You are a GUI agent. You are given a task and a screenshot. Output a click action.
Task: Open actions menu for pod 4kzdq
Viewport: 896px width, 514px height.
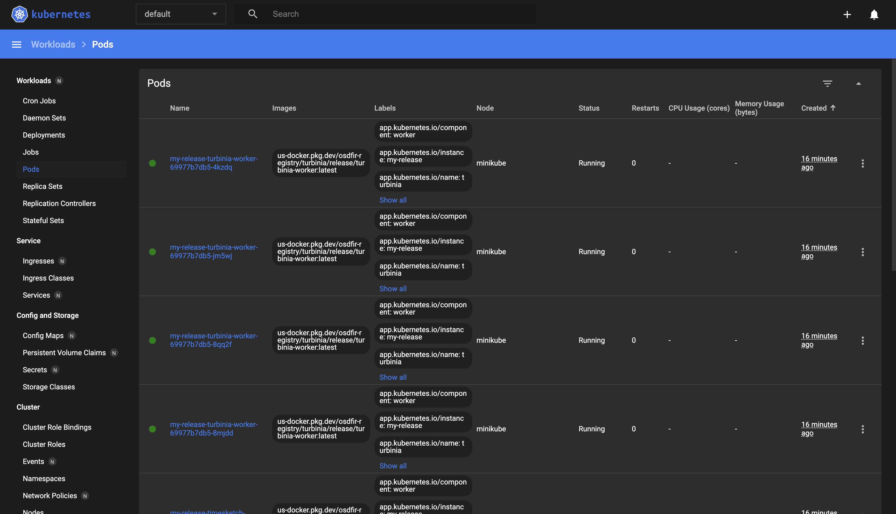click(x=863, y=163)
